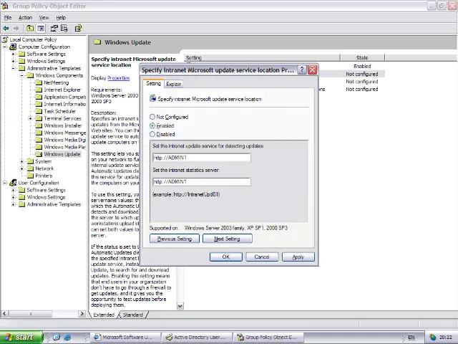Screen dimensions: 458x344
Task: Expand the System node
Action: (22, 161)
